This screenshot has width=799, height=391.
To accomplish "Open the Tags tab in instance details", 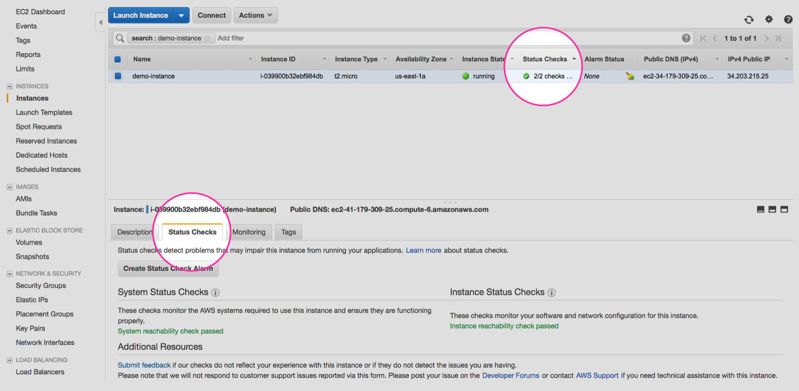I will coord(288,232).
